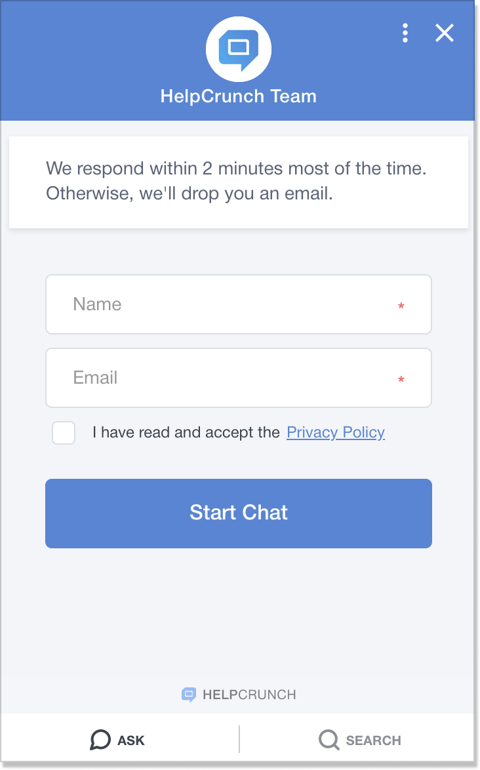Click the magnifier icon next to SEARCH
This screenshot has height=770, width=480.
pyautogui.click(x=327, y=739)
